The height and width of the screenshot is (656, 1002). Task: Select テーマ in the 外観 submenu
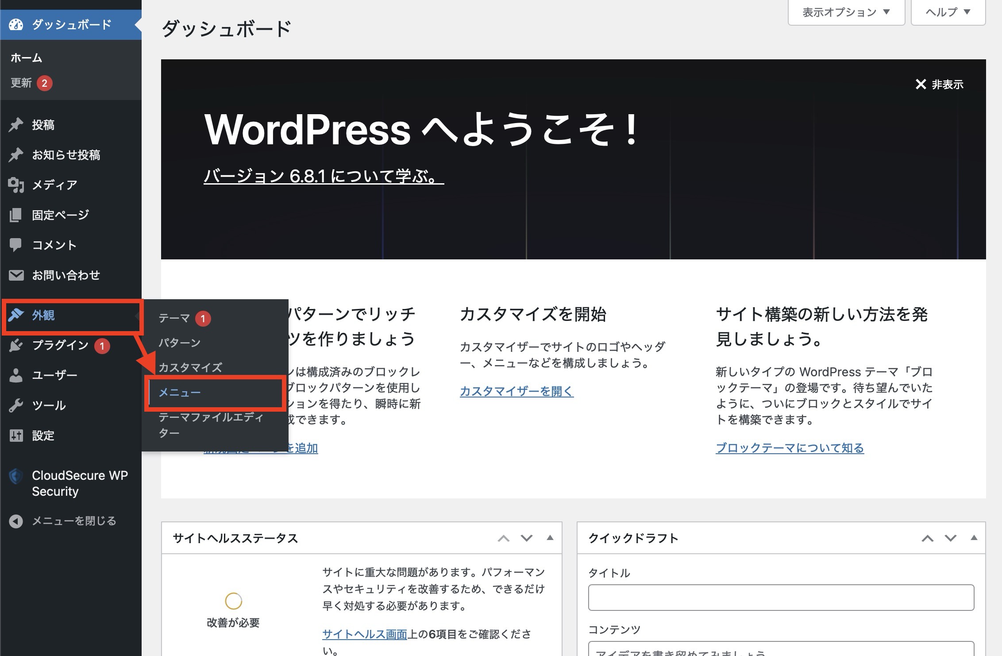(x=174, y=318)
